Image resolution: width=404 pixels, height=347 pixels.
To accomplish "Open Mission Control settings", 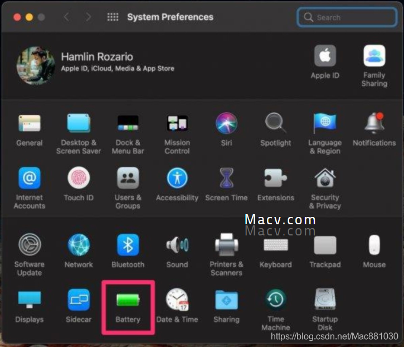I will click(177, 123).
